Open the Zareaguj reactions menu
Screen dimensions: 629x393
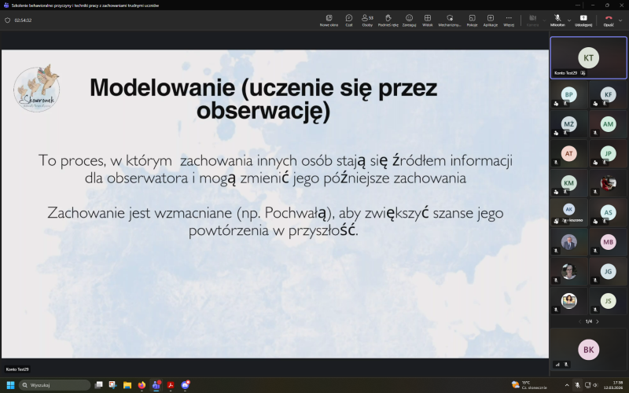409,19
